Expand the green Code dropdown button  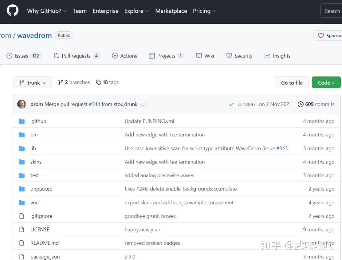(326, 83)
